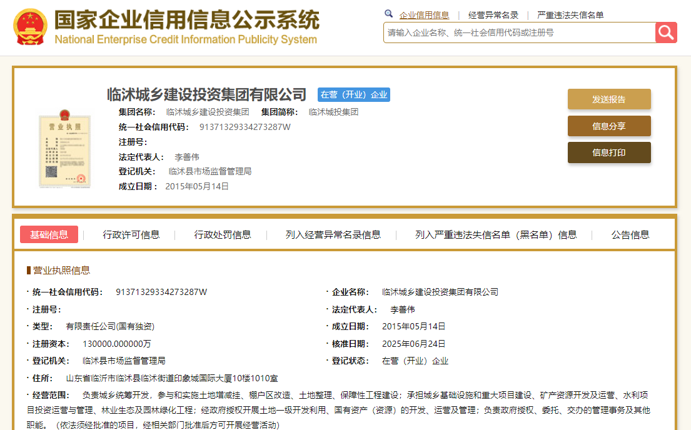Click the company name heading 临沭城乡建设投资集团有限公司
Screen dimensions: 691x430
[x=207, y=94]
